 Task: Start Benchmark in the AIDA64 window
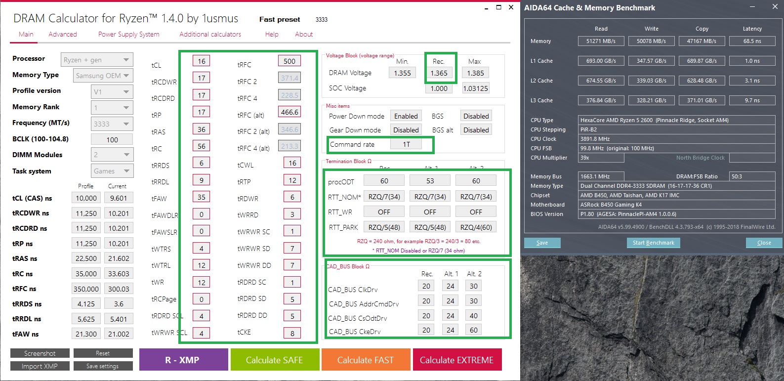654,243
